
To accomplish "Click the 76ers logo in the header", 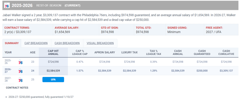I will tap(7, 5).
